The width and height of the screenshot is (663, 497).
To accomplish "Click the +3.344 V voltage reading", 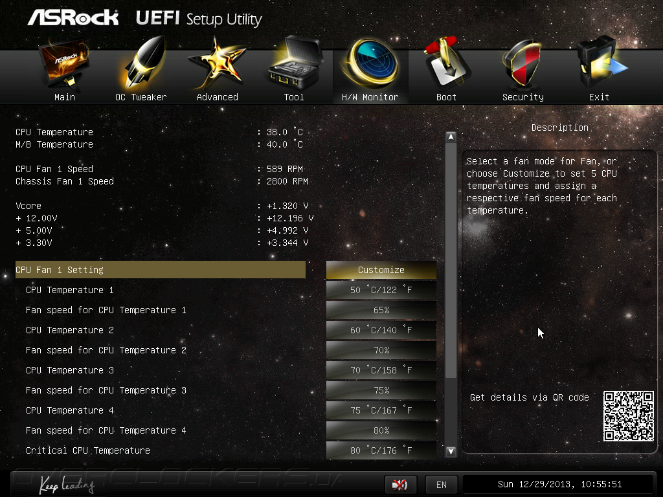I will [287, 243].
